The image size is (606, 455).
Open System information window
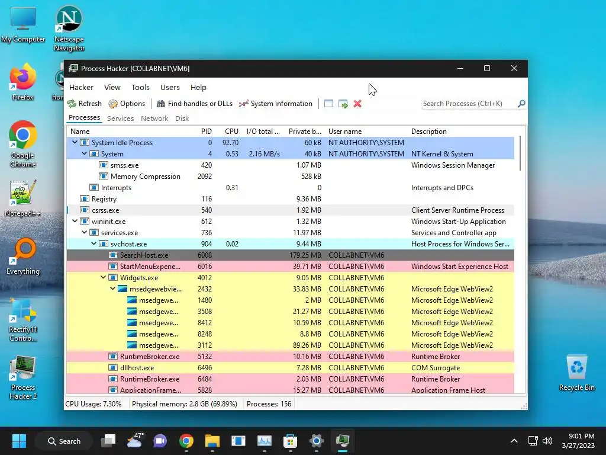[x=276, y=104]
